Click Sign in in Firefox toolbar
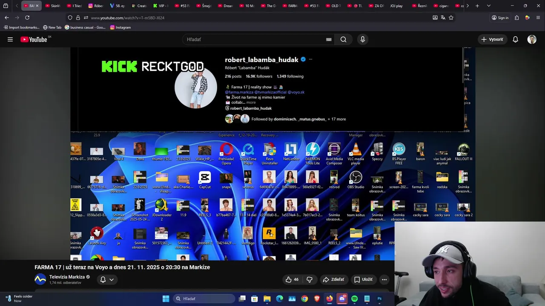The image size is (545, 306). 500,17
